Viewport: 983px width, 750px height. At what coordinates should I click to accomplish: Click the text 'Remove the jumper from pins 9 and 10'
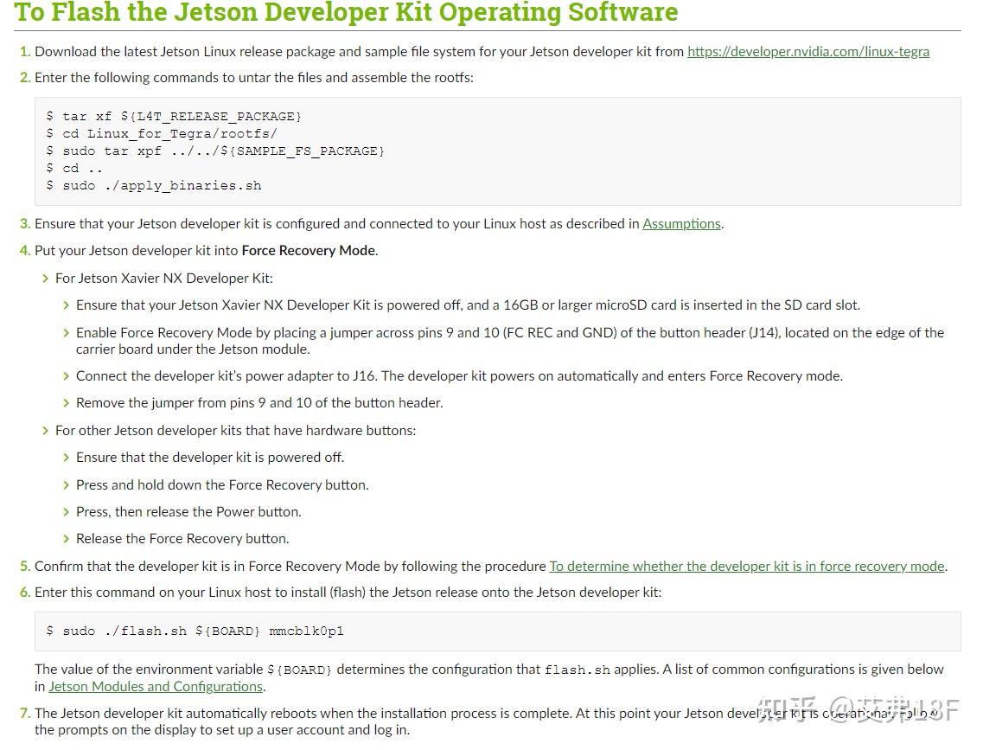[x=194, y=403]
